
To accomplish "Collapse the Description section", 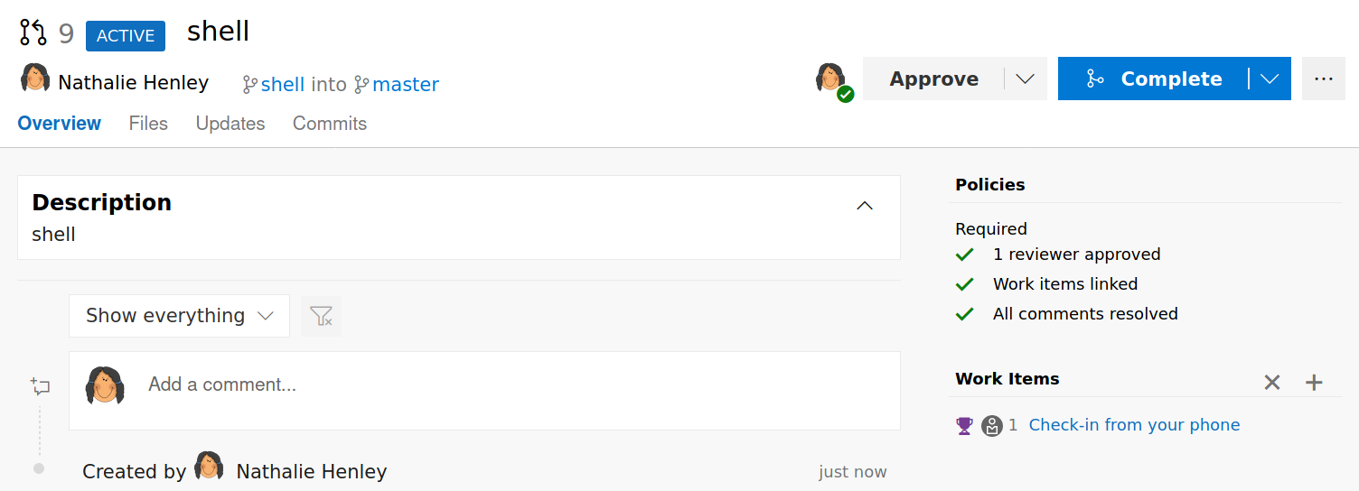I will [865, 206].
